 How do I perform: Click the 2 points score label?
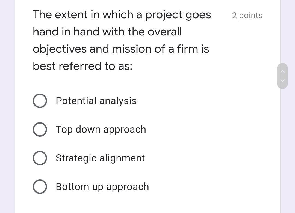[247, 16]
